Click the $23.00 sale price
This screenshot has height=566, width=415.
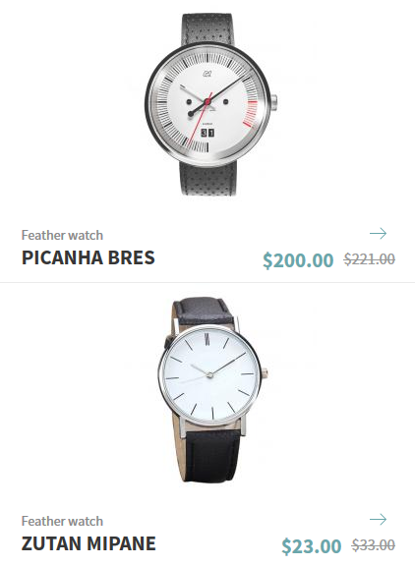click(x=312, y=545)
